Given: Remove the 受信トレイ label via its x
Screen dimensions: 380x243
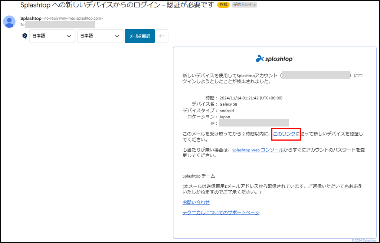Looking at the screenshot, I should 255,5.
